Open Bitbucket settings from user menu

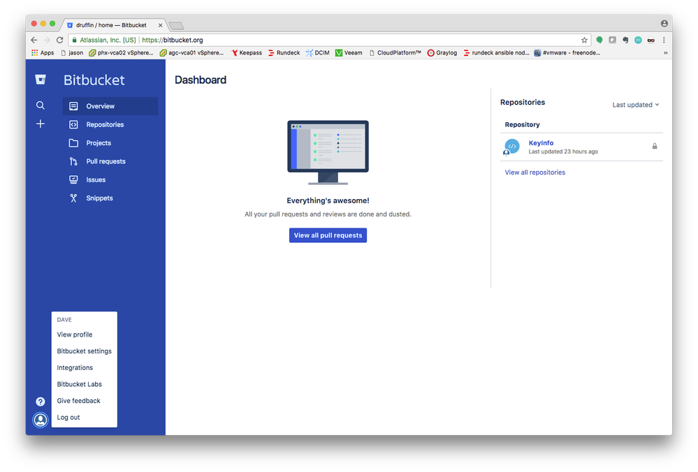click(x=84, y=351)
